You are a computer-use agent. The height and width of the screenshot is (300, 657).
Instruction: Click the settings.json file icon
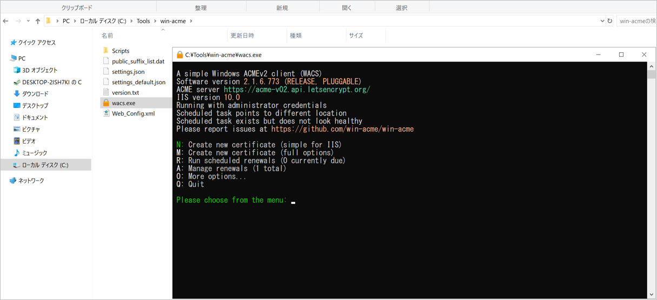point(106,71)
